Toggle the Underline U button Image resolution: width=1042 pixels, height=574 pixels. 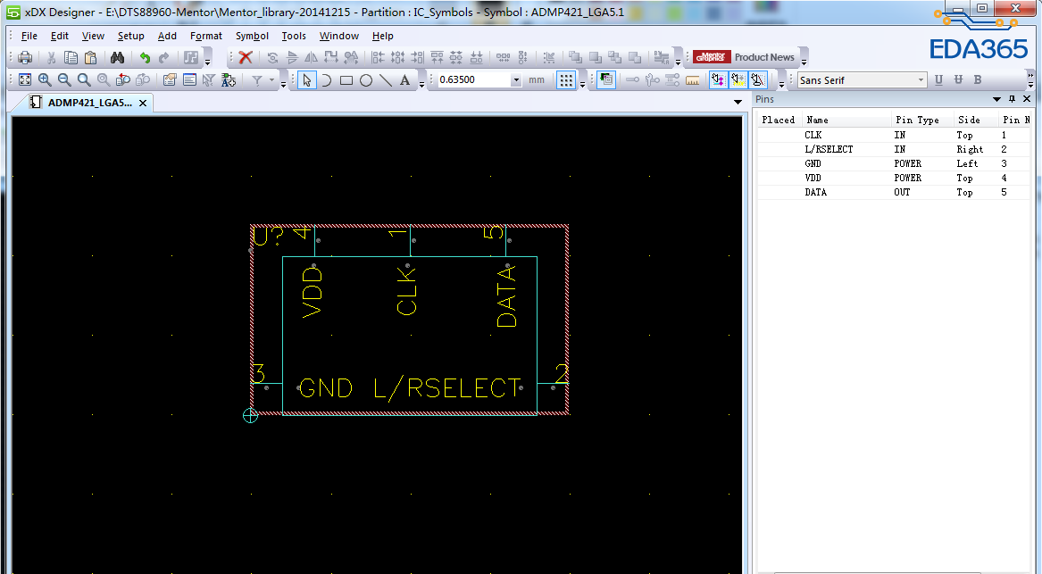[938, 79]
